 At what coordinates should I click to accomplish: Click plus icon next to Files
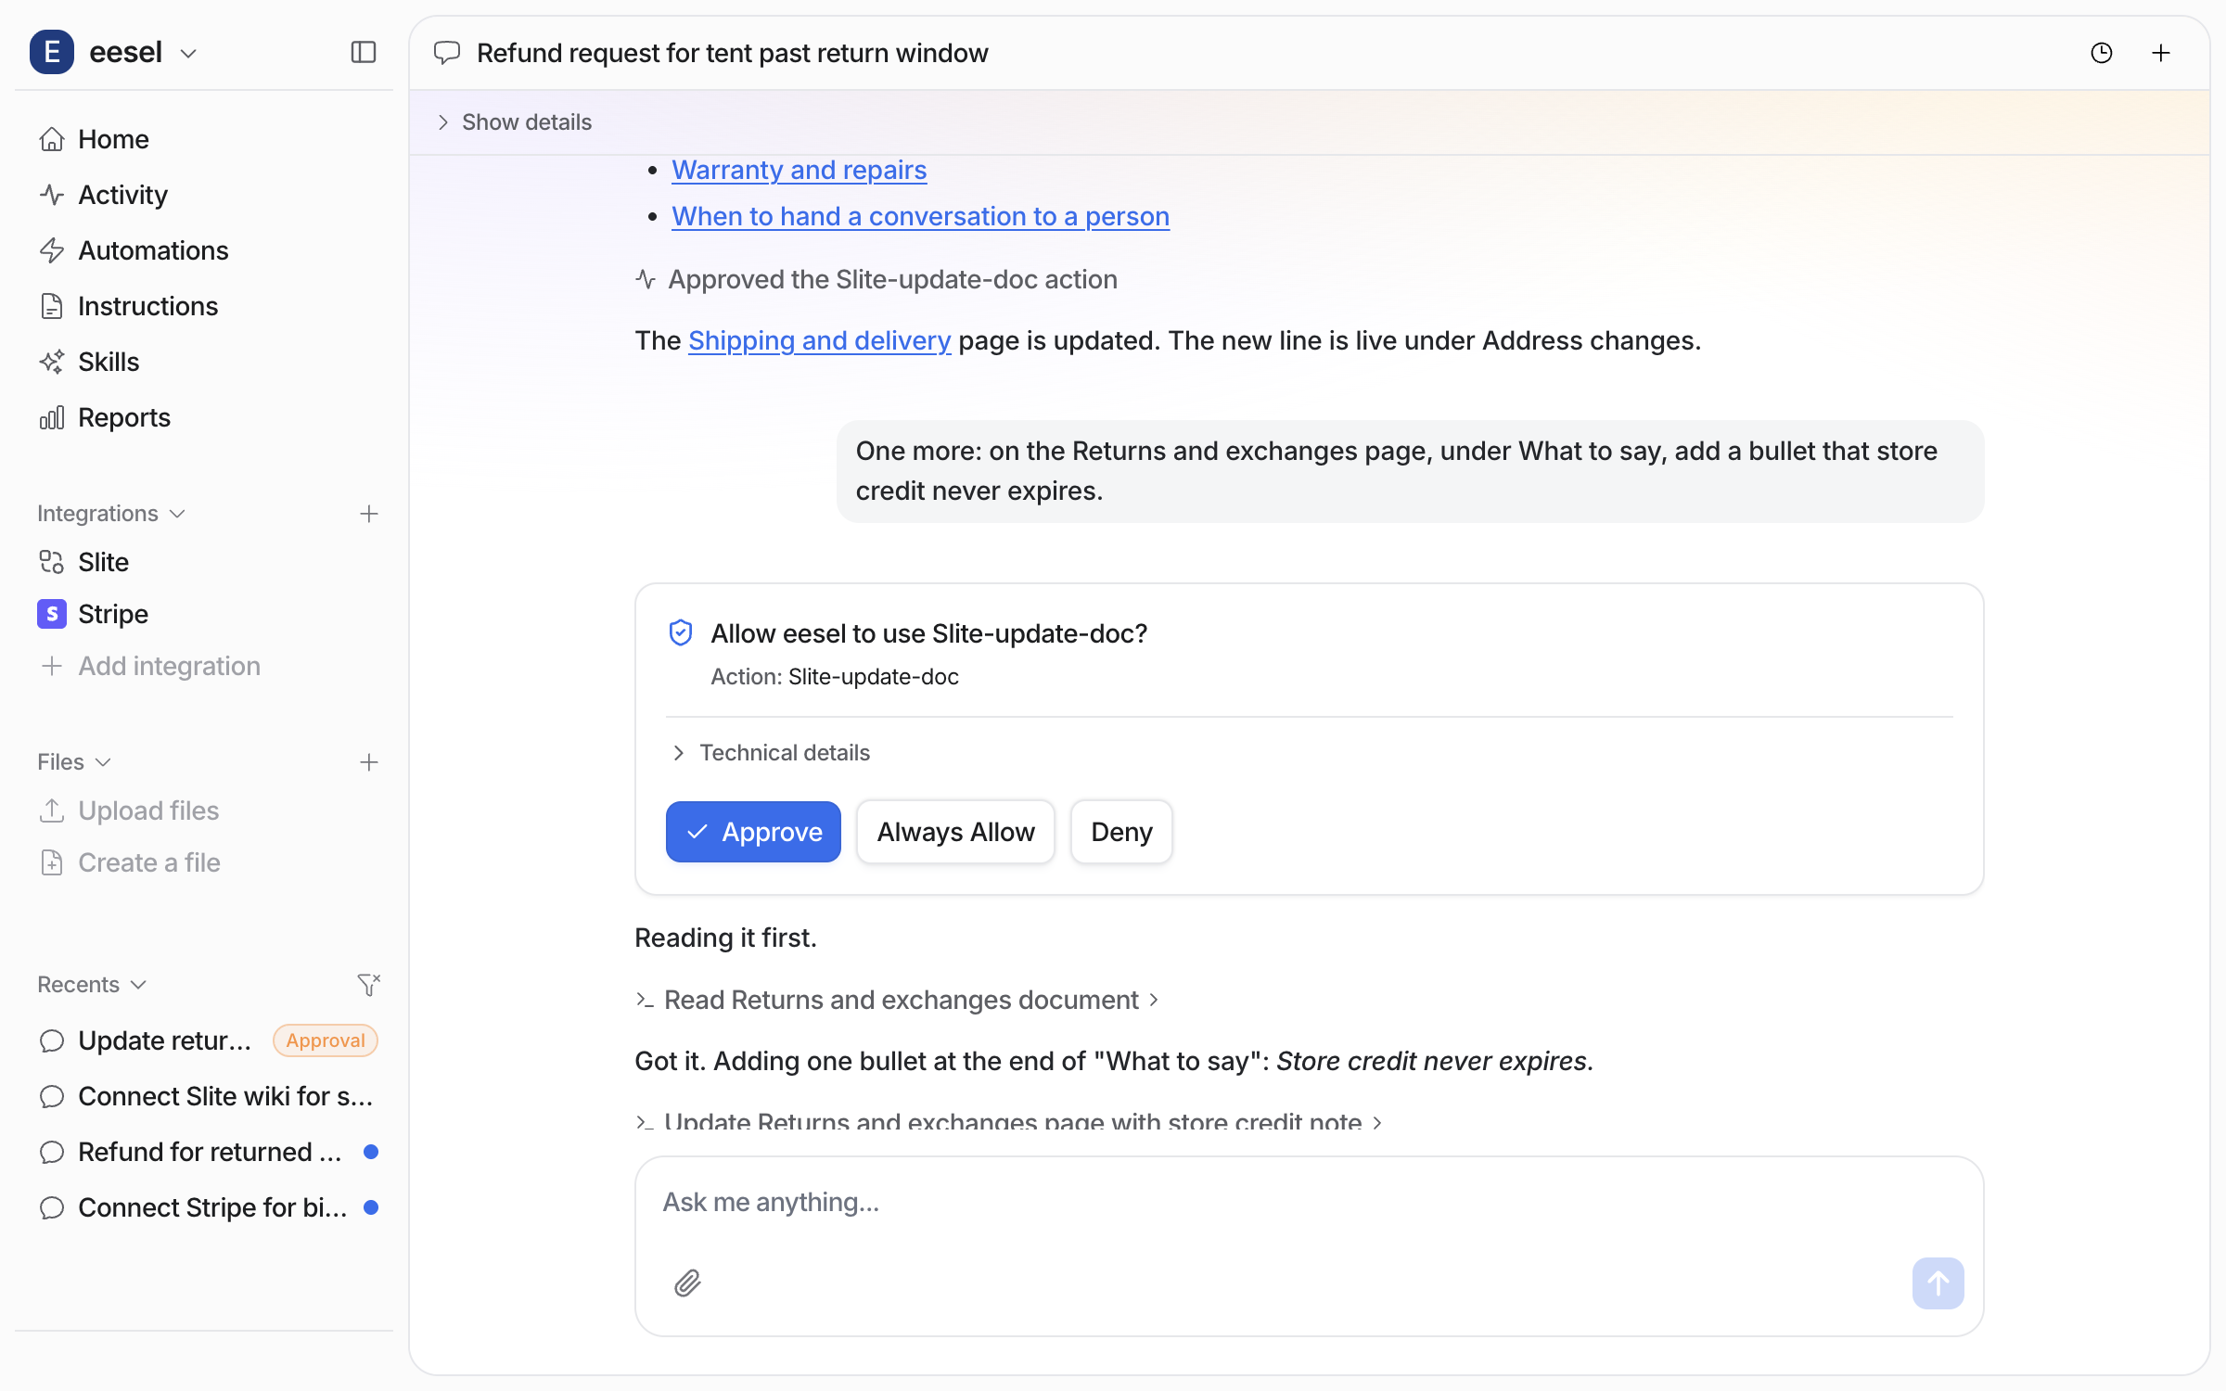point(368,761)
